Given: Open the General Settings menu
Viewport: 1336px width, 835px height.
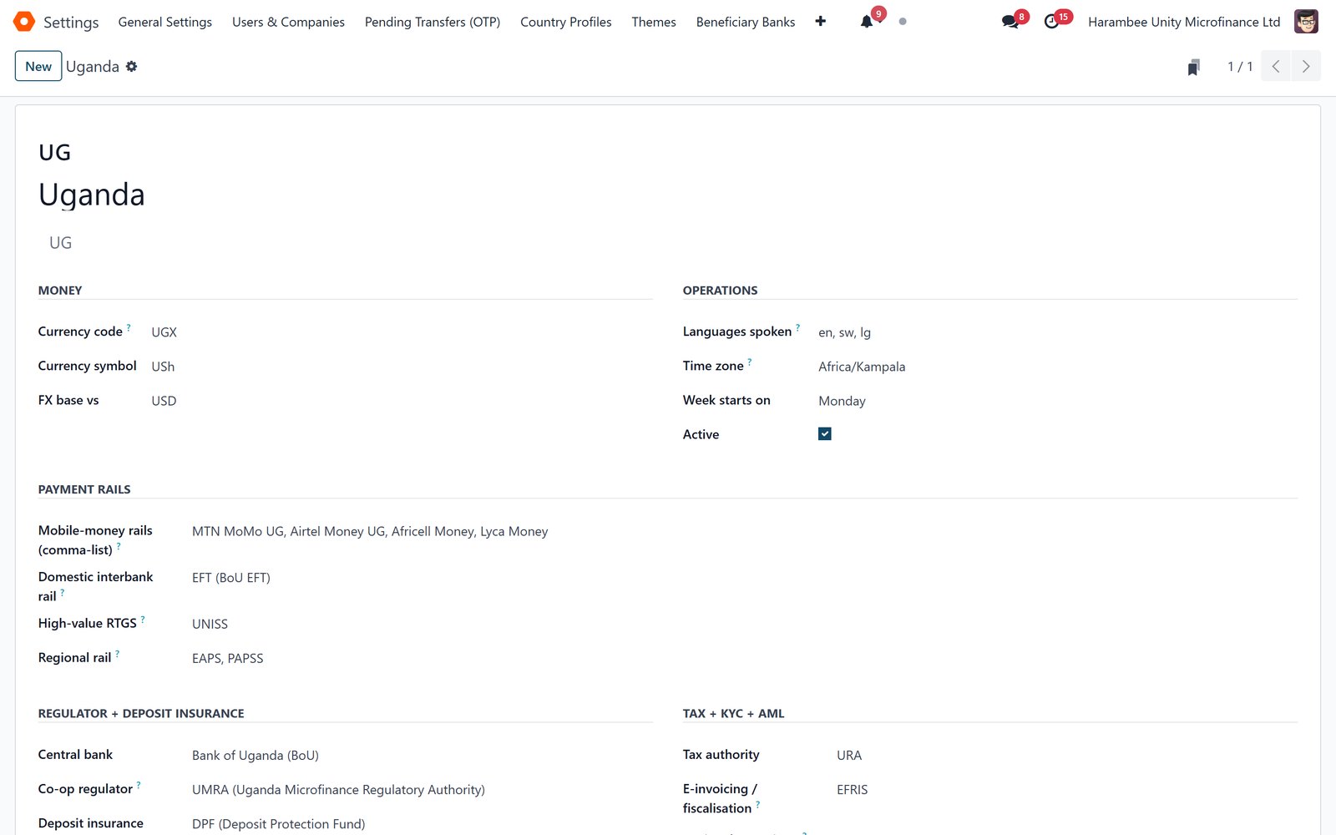Looking at the screenshot, I should click(x=165, y=22).
